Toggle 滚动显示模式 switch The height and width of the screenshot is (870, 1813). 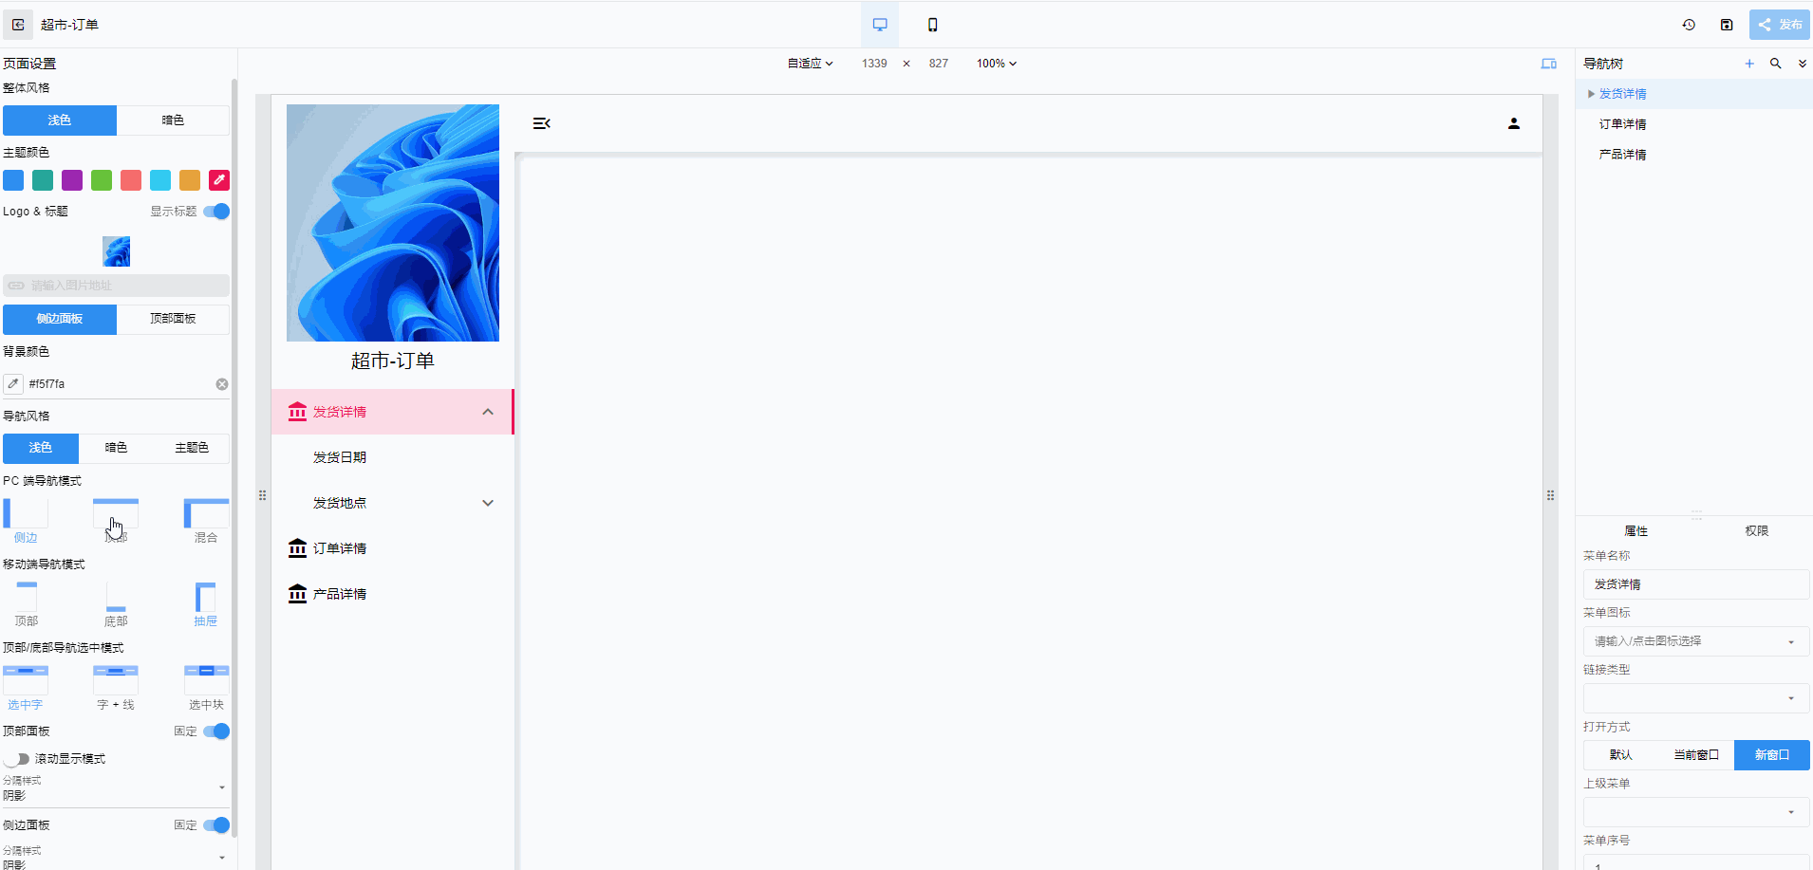pyautogui.click(x=17, y=759)
